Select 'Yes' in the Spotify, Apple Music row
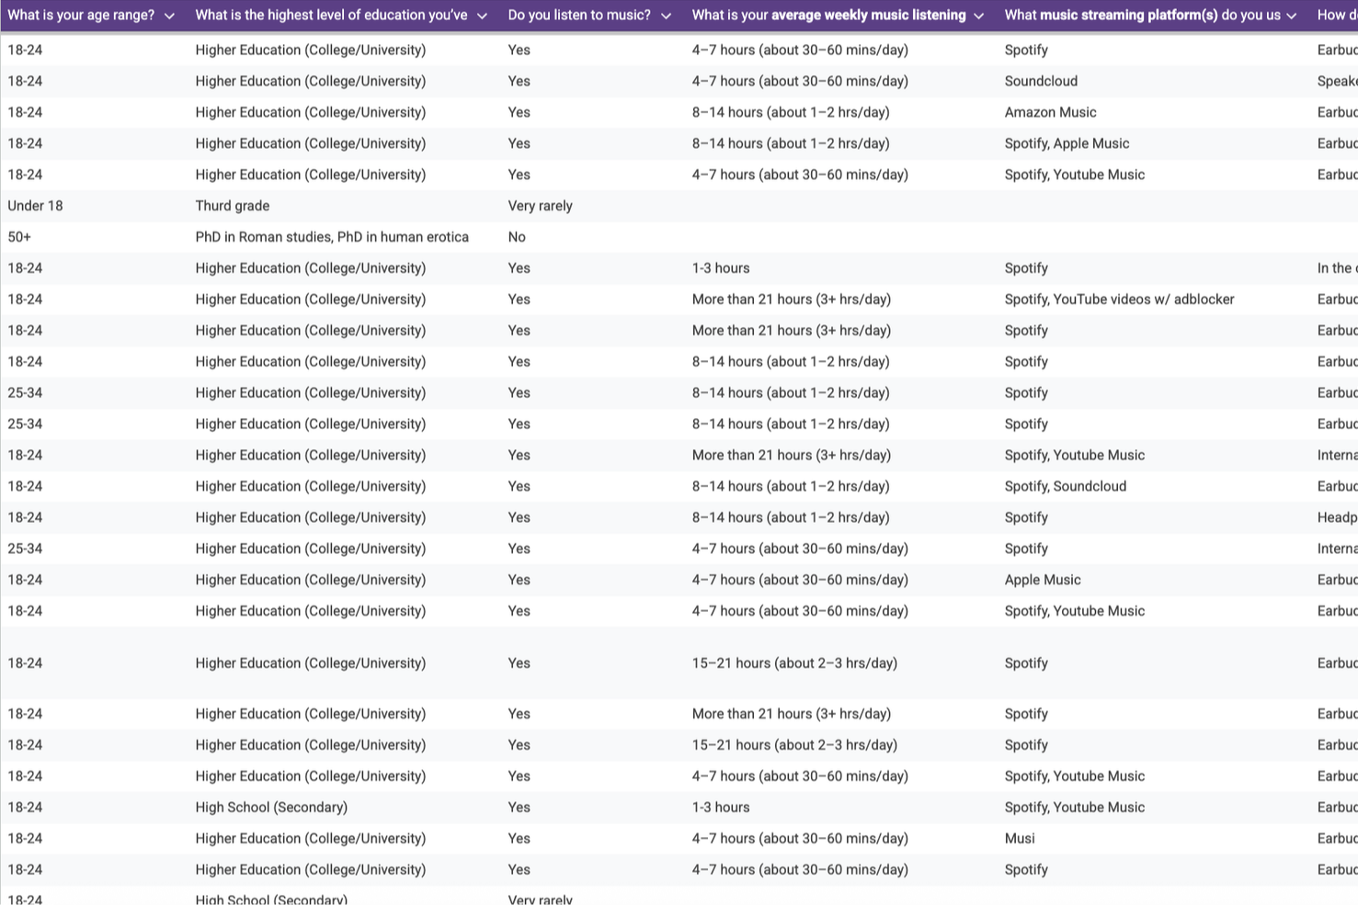The width and height of the screenshot is (1358, 905). point(519,143)
